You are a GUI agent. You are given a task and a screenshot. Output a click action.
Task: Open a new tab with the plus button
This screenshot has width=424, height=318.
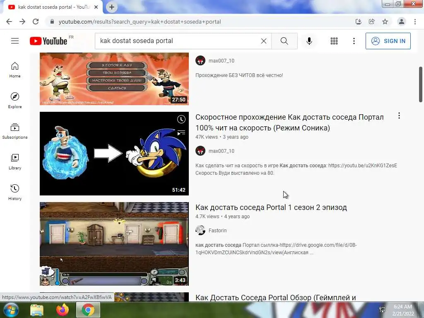(x=112, y=7)
